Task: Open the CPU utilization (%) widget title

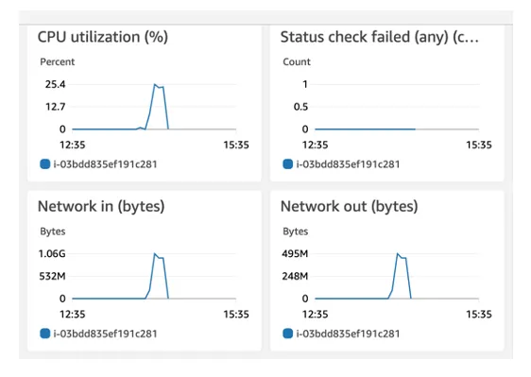Action: [x=103, y=37]
